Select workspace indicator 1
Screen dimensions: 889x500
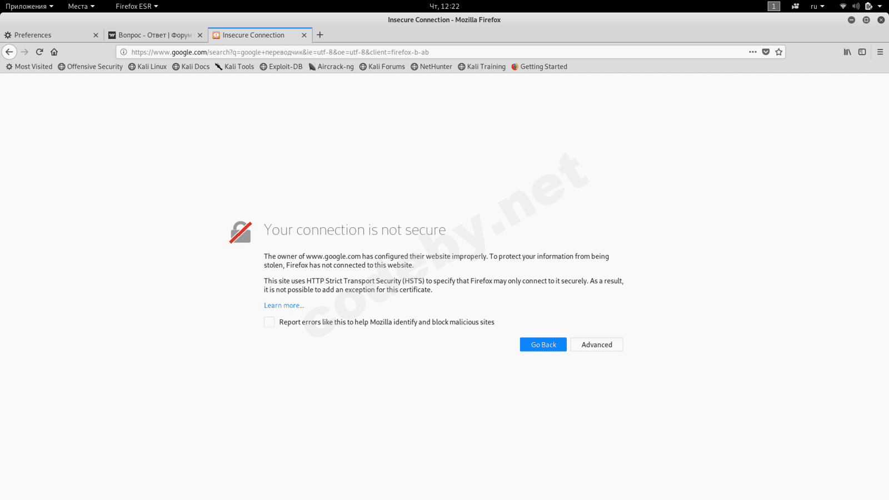point(774,6)
